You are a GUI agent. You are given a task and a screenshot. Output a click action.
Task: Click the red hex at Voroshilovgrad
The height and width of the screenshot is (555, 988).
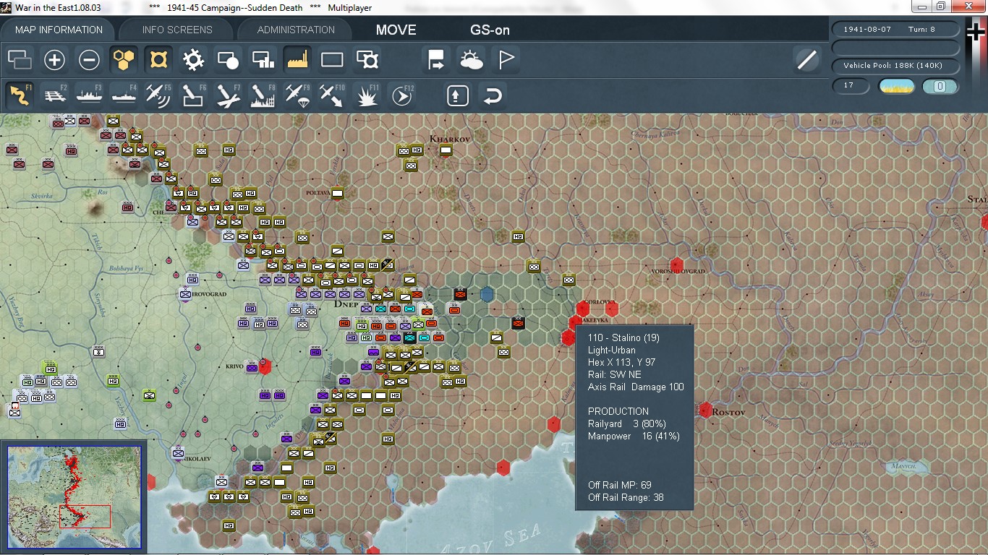tap(677, 265)
